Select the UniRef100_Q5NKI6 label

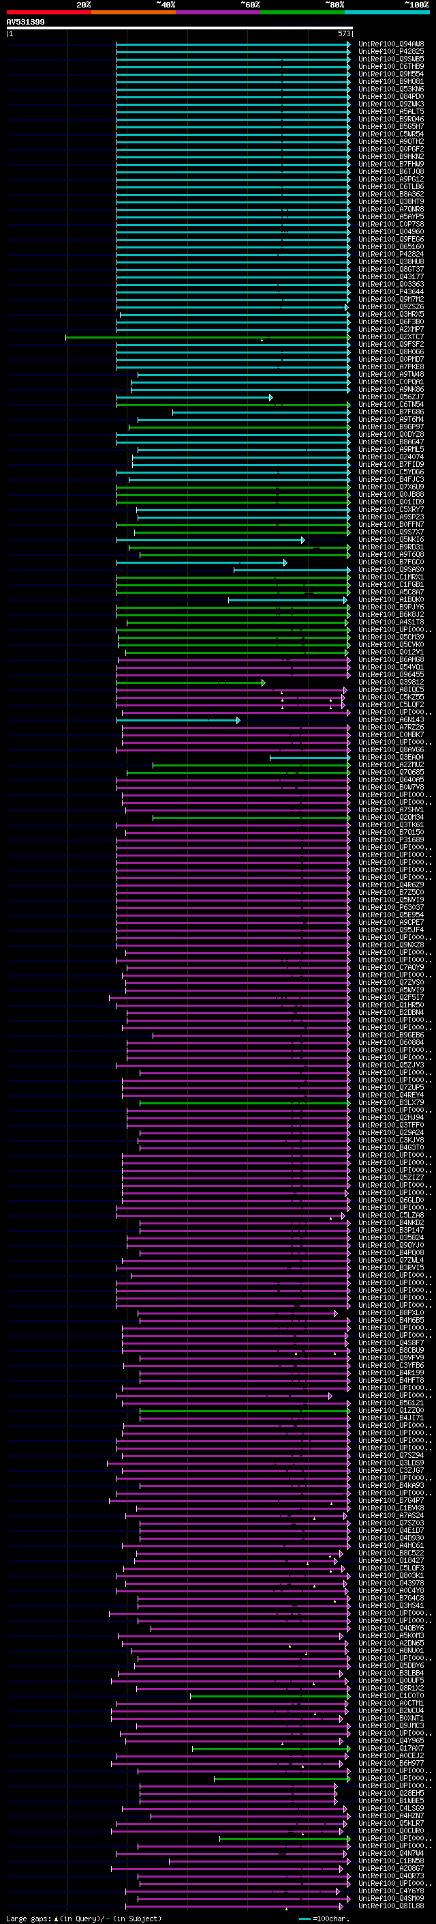click(x=391, y=539)
